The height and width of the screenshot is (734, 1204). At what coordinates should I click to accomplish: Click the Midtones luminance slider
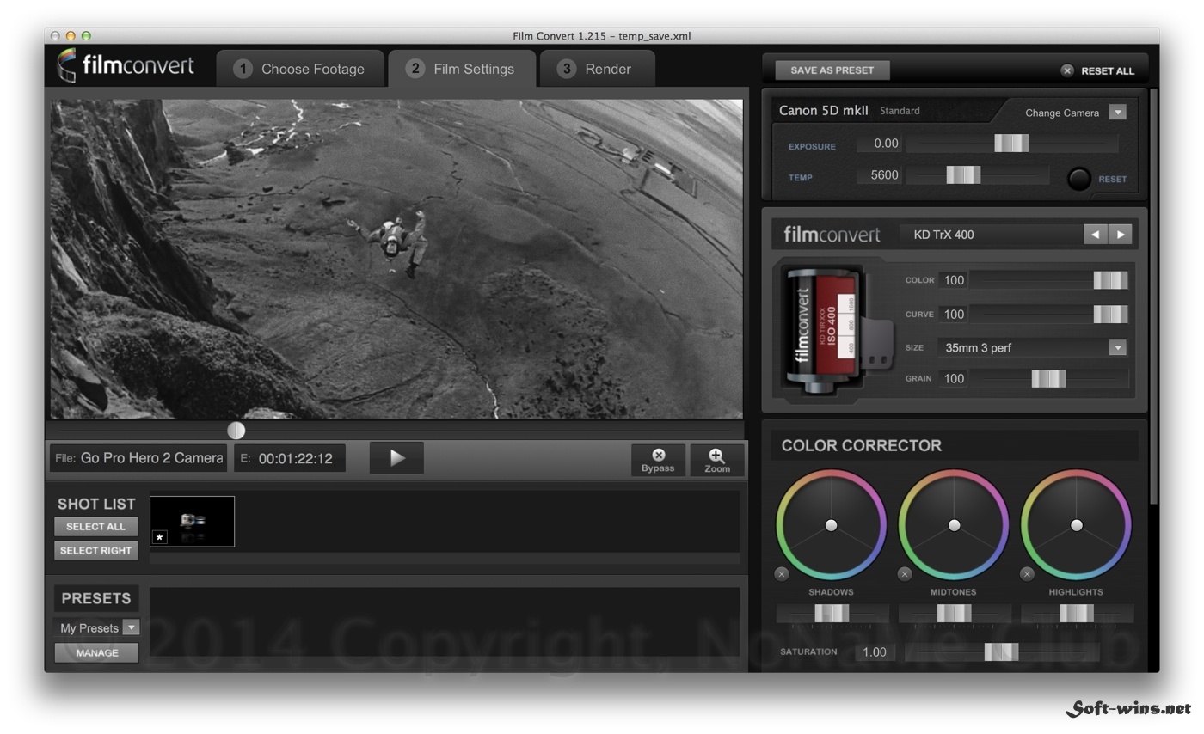pos(954,614)
